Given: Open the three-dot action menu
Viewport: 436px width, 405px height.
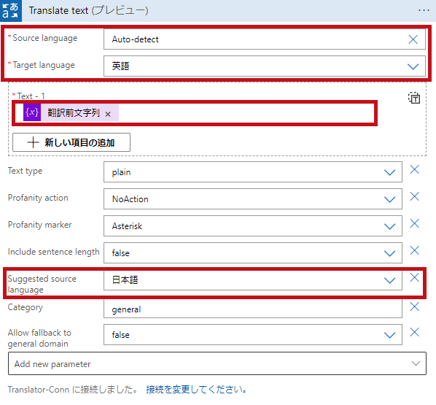Looking at the screenshot, I should coord(424,10).
